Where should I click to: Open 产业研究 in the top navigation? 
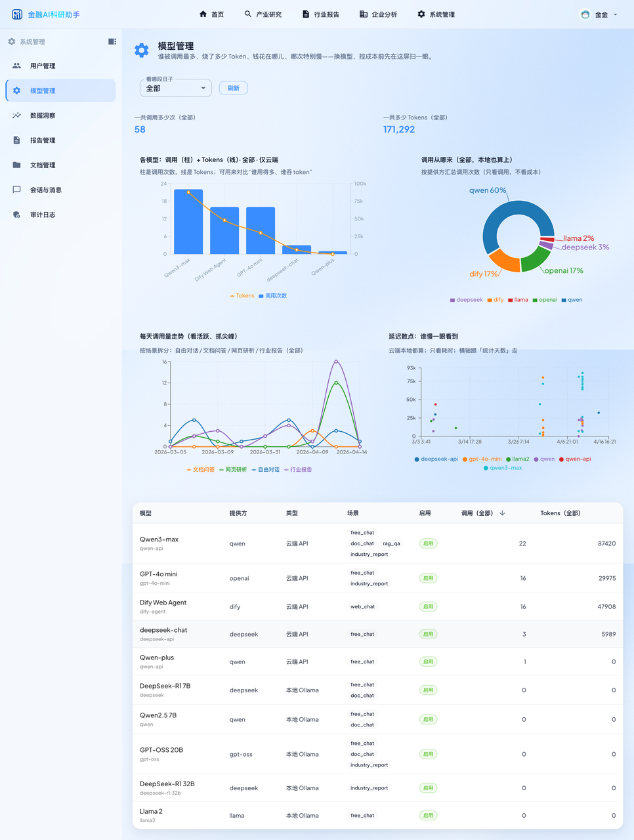263,14
